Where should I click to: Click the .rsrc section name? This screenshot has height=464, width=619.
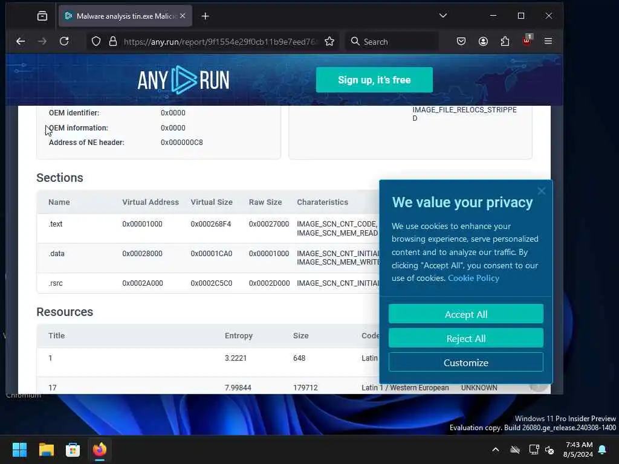click(x=55, y=283)
